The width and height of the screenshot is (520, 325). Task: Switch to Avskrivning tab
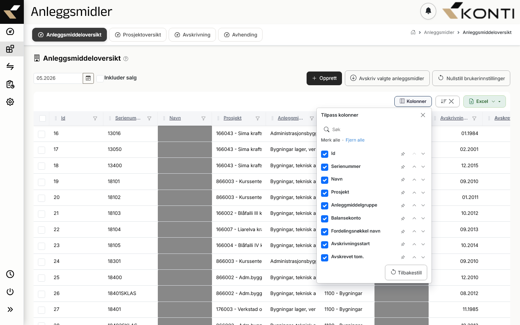192,35
